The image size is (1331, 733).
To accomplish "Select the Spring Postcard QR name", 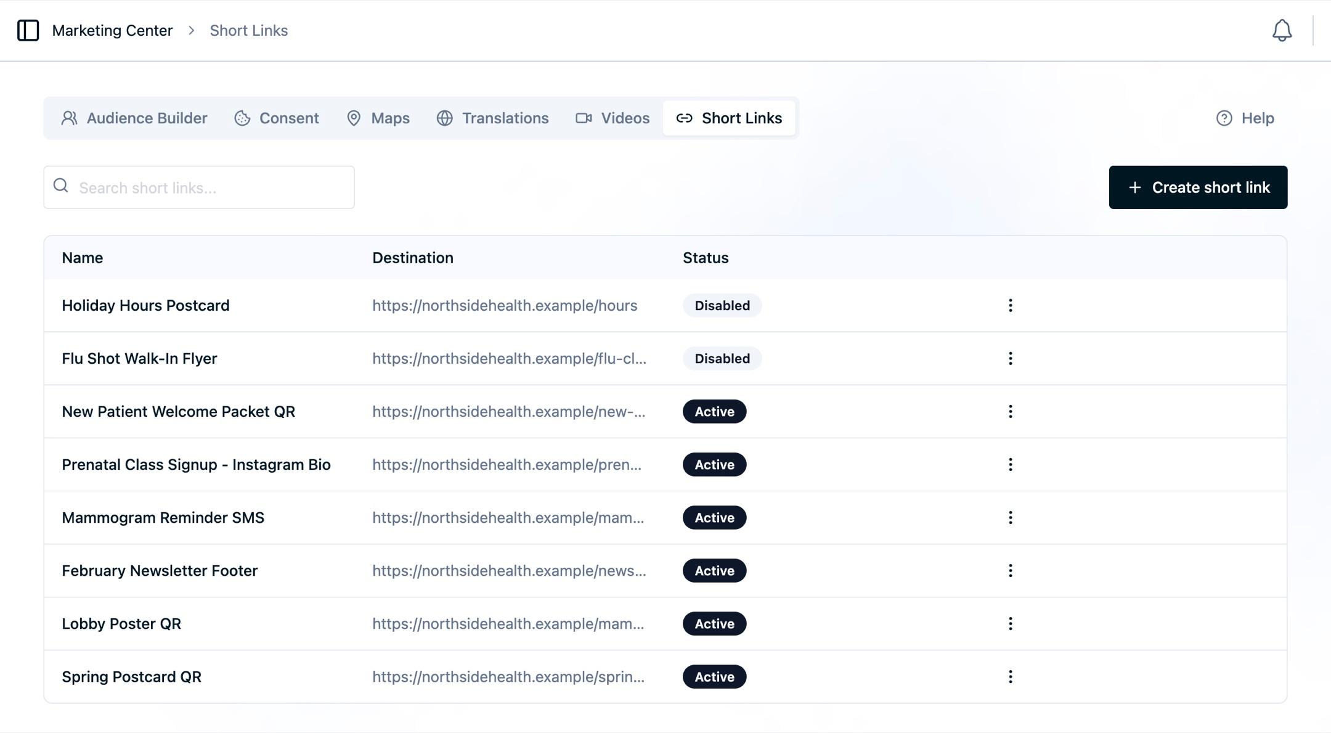I will (x=131, y=677).
